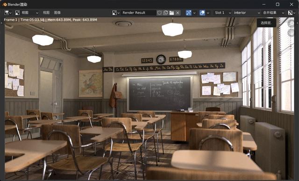
Task: Click the display channels icon
Action: [x=292, y=13]
